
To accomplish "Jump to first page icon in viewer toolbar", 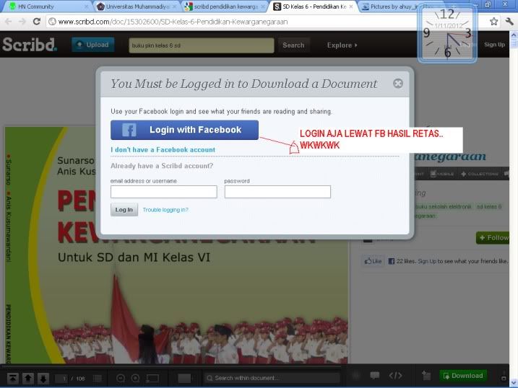I will (x=13, y=379).
